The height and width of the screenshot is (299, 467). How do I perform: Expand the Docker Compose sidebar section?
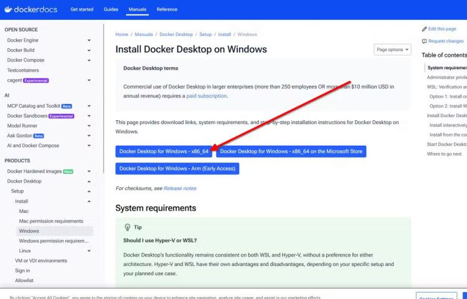click(x=89, y=60)
